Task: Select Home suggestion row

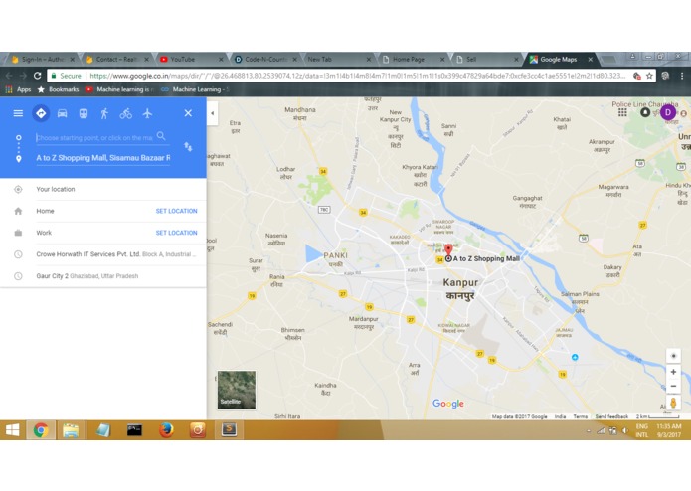Action: [103, 211]
